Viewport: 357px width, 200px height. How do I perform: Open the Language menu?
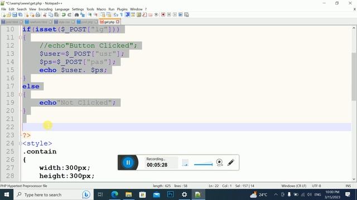pos(62,9)
